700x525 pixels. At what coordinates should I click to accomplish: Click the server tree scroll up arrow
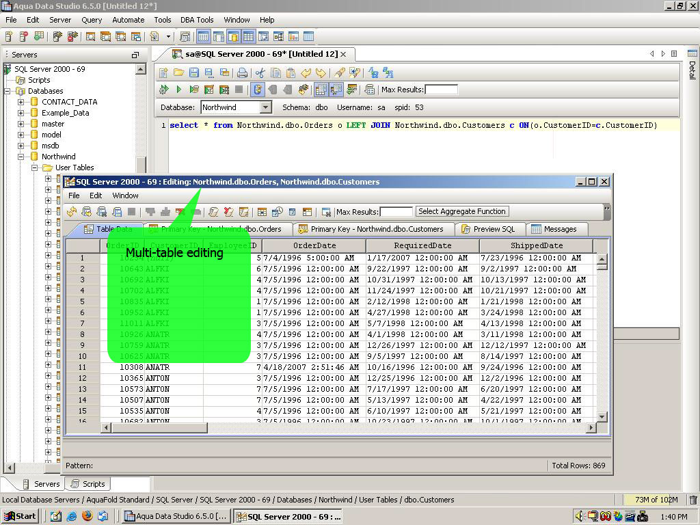pyautogui.click(x=141, y=69)
